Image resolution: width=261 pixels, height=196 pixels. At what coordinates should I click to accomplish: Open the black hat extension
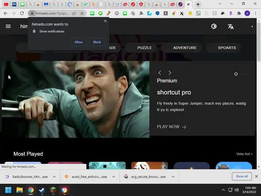coord(223,13)
